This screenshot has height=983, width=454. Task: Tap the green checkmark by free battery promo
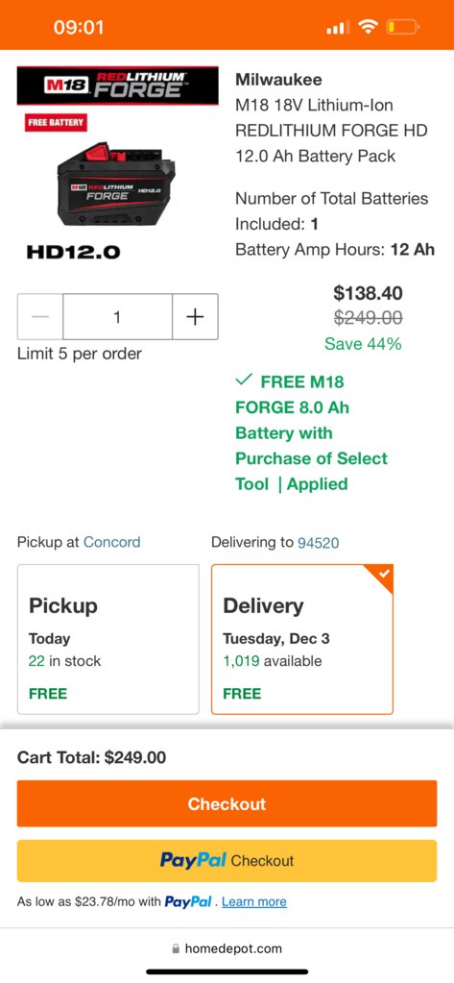click(244, 380)
